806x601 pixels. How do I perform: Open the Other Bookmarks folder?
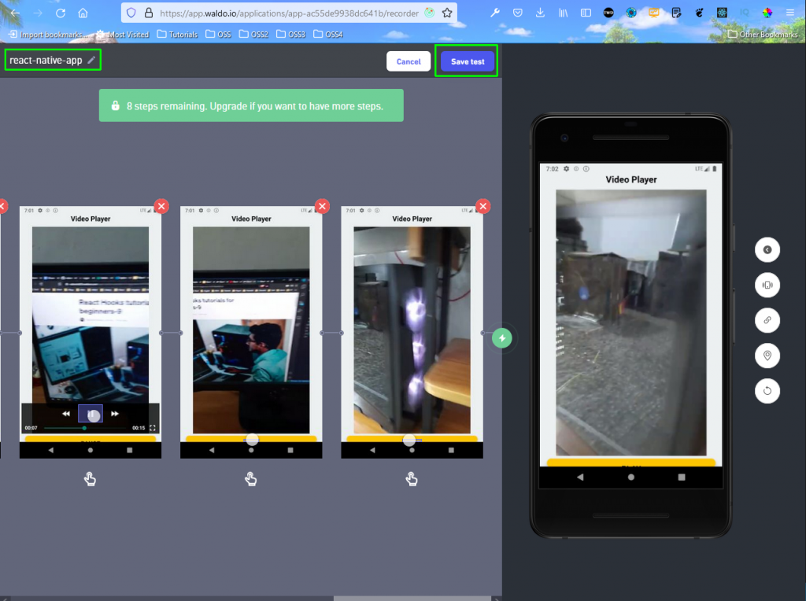pyautogui.click(x=763, y=35)
